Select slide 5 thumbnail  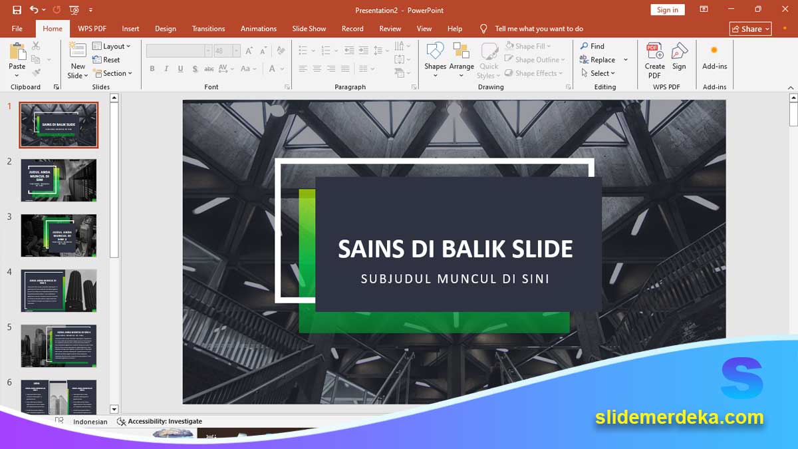point(59,346)
